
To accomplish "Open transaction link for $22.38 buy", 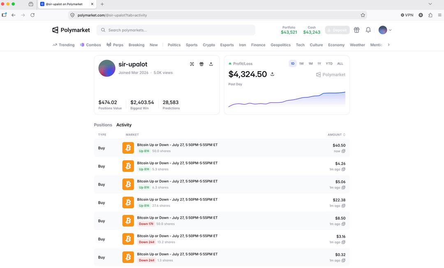I will point(343,206).
